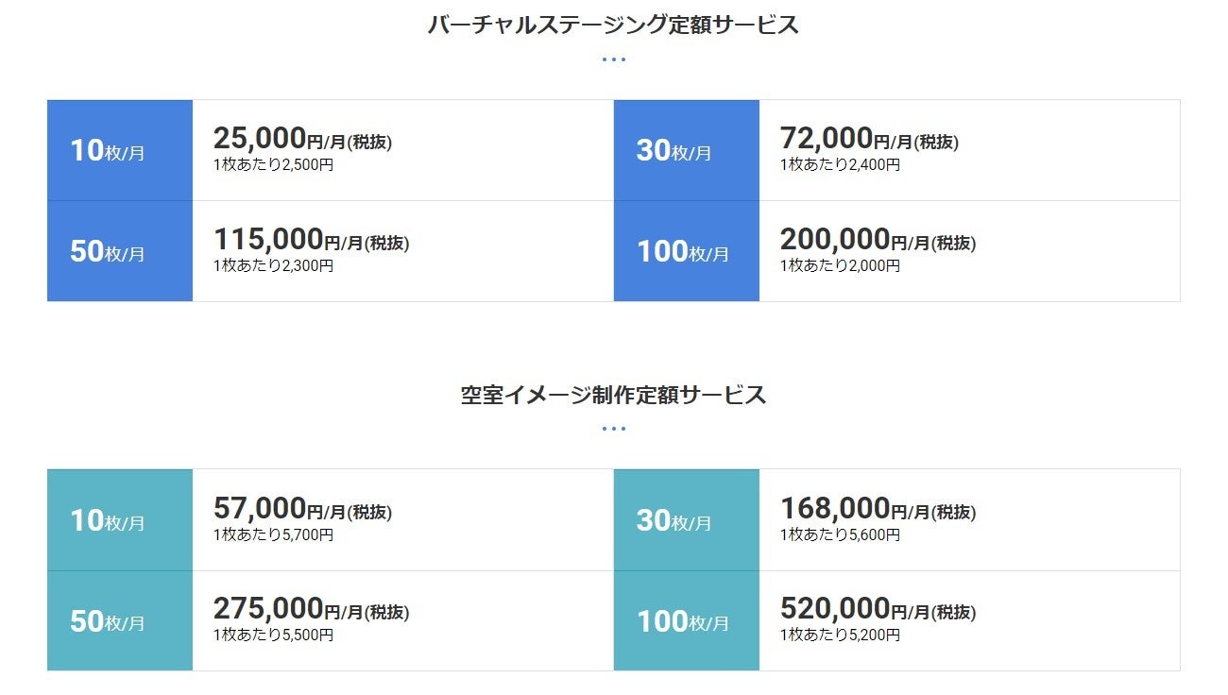The image size is (1228, 695).
Task: Click the 空室イメージ制作定額サービス heading
Action: 613,395
